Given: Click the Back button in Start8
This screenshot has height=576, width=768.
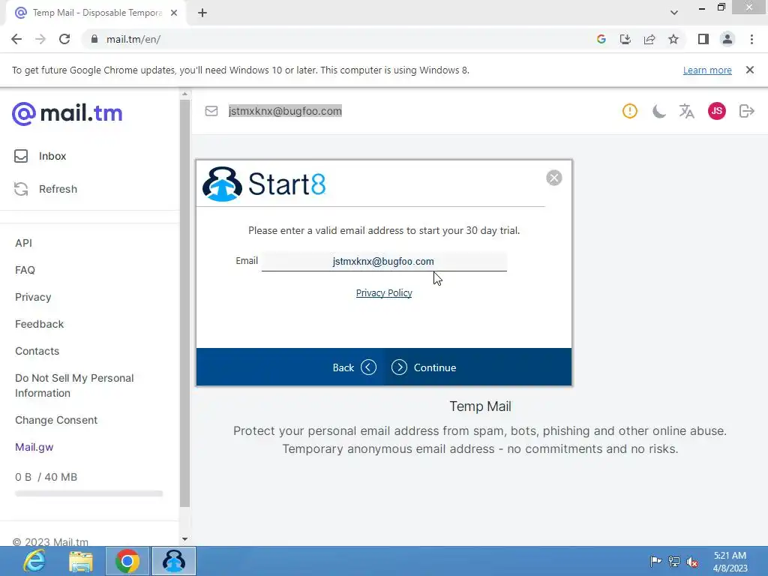Looking at the screenshot, I should (354, 367).
